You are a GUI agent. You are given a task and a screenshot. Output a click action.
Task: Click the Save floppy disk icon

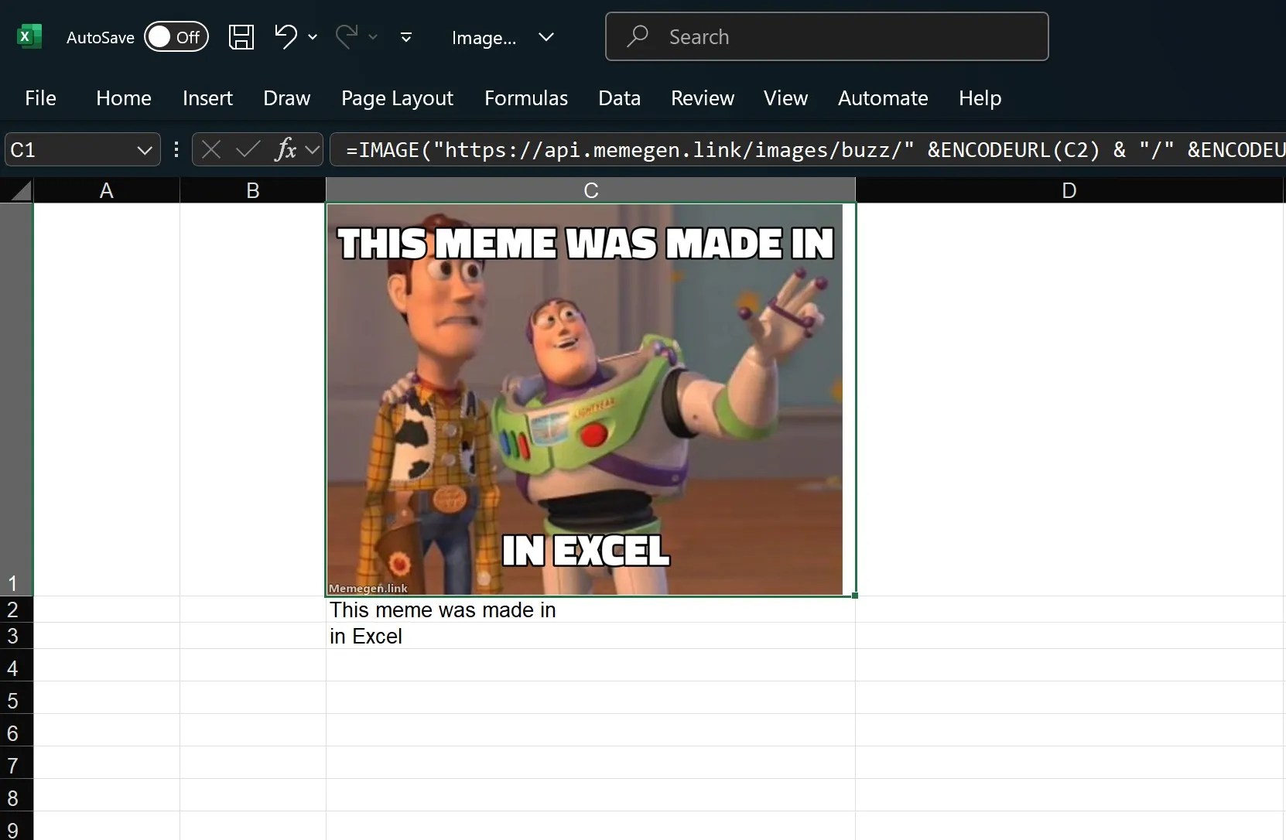[x=241, y=36]
